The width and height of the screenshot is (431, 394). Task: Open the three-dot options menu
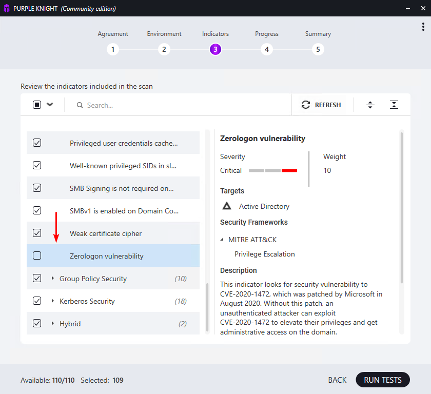click(423, 27)
